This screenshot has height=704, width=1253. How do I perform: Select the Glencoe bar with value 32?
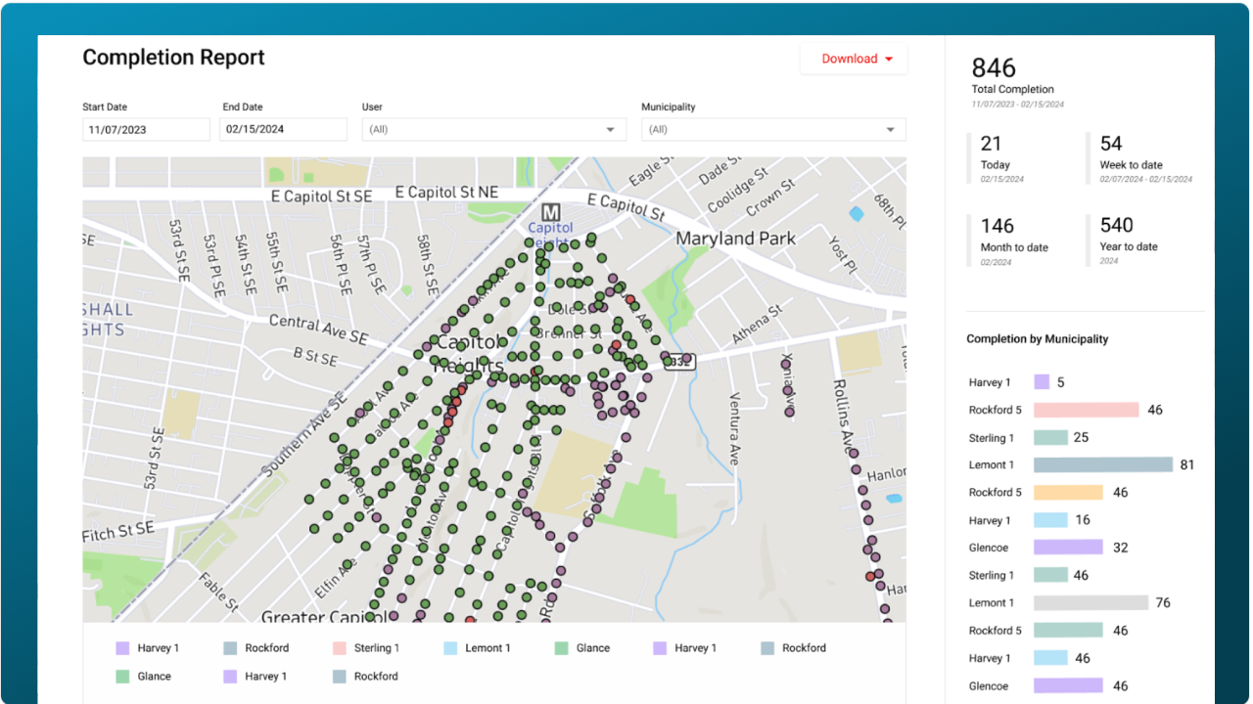coord(1068,548)
